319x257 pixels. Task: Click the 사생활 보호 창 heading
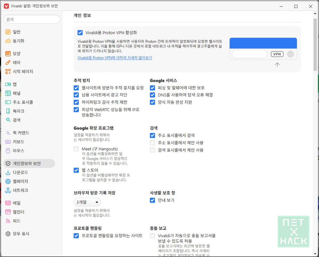(x=162, y=193)
